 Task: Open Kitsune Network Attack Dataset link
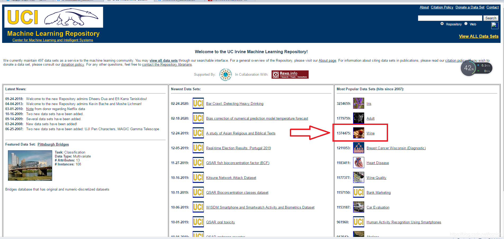coord(231,178)
